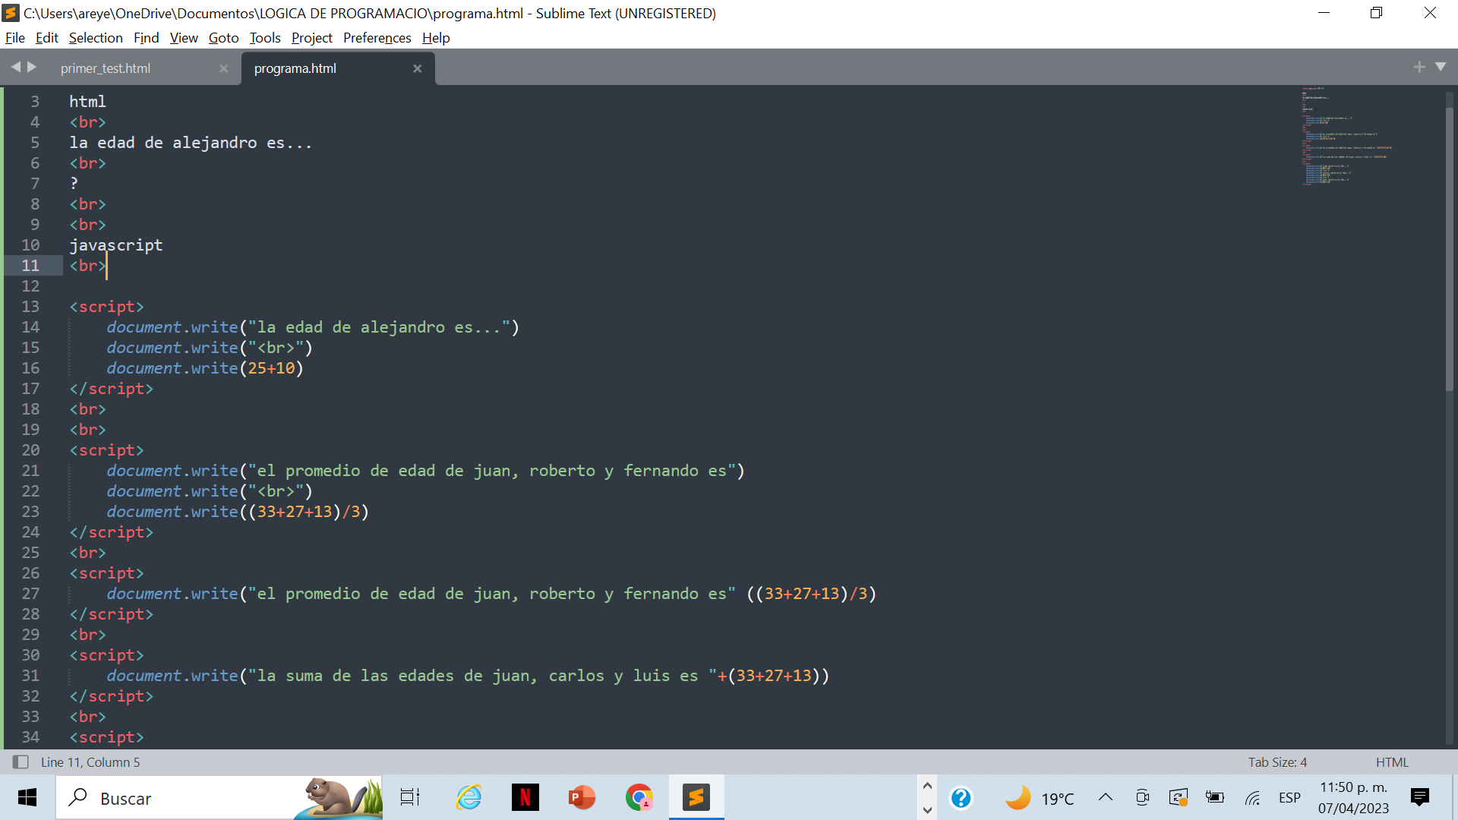Open the Edit menu

46,38
